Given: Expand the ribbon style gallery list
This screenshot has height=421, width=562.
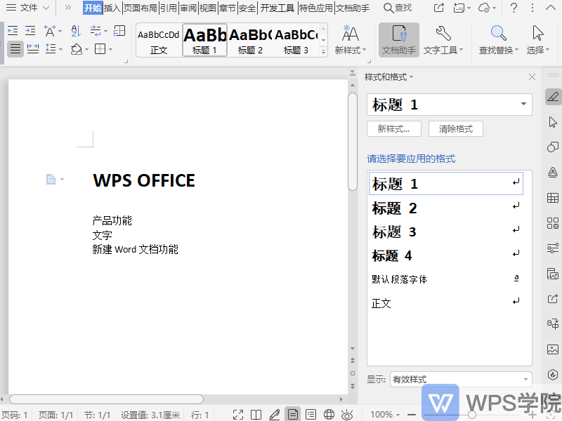Looking at the screenshot, I should pyautogui.click(x=323, y=52).
